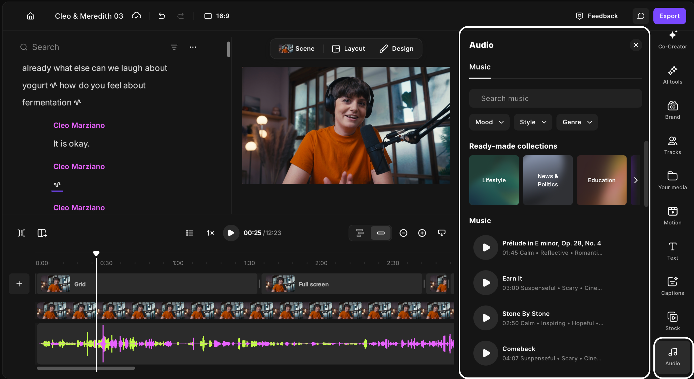Screen dimensions: 694x379
Task: Open the Your media panel
Action: coord(673,180)
